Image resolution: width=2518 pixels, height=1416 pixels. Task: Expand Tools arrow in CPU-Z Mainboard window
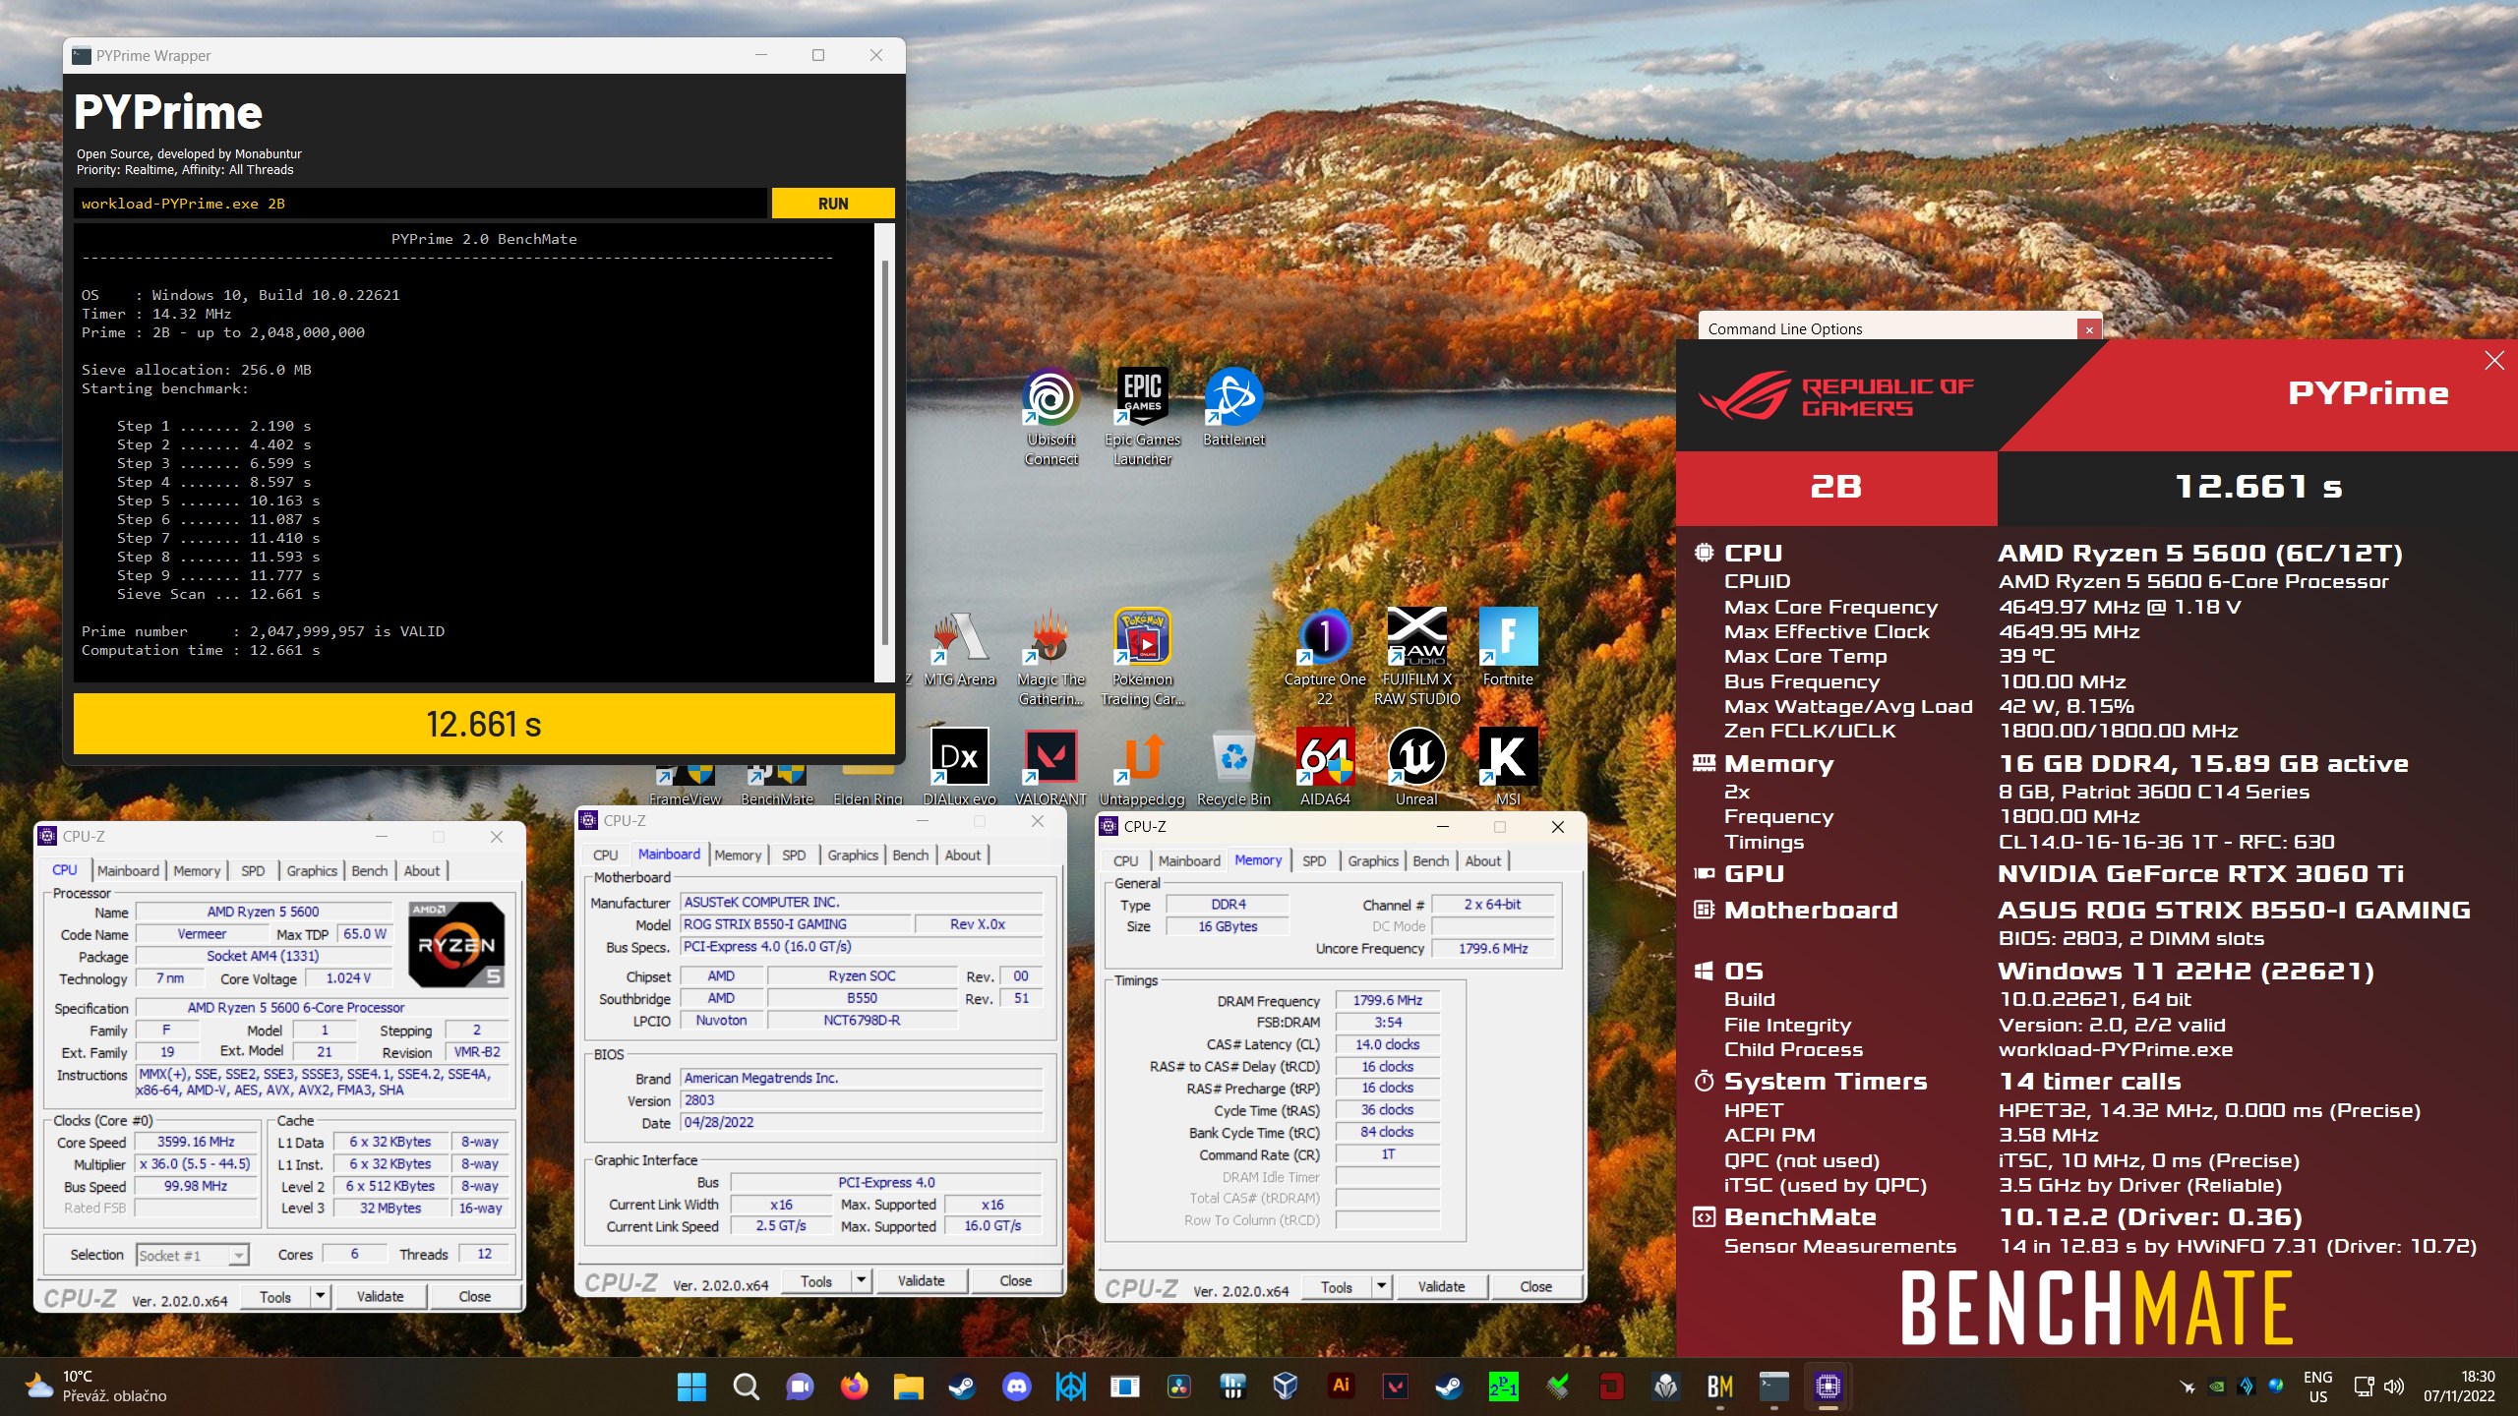pos(861,1280)
